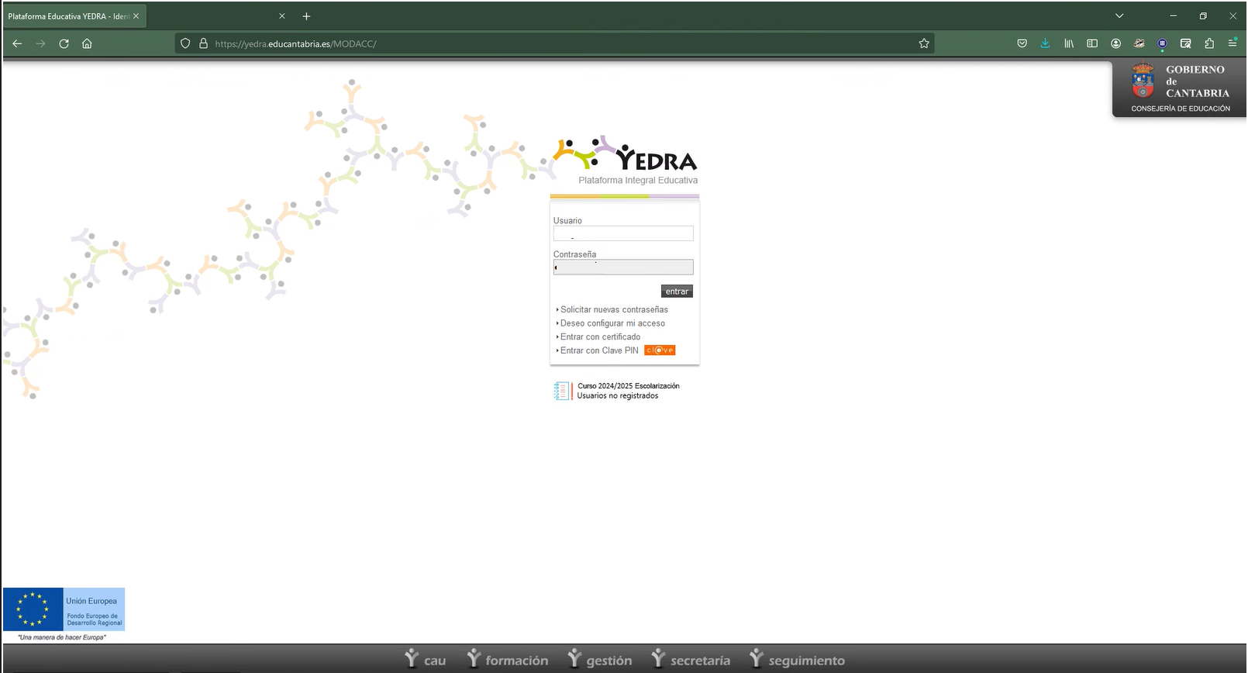This screenshot has height=673, width=1248.
Task: Open the Pocket save icon
Action: (1022, 43)
